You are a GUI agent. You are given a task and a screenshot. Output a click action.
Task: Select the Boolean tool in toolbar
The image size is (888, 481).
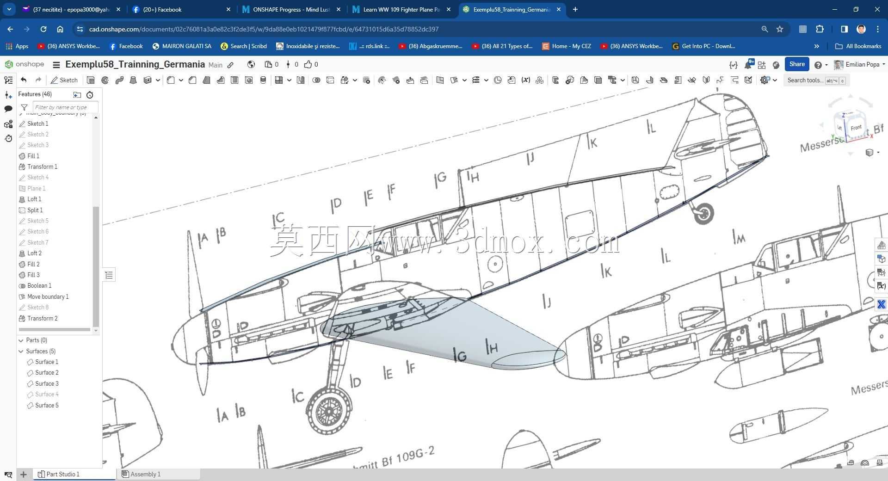click(316, 80)
